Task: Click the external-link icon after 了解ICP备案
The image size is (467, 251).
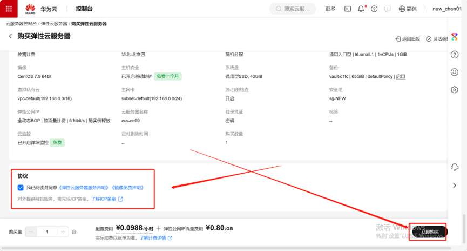Action: click(120, 199)
